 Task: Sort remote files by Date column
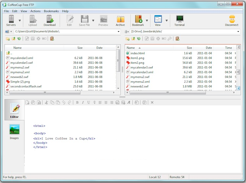(x=203, y=48)
